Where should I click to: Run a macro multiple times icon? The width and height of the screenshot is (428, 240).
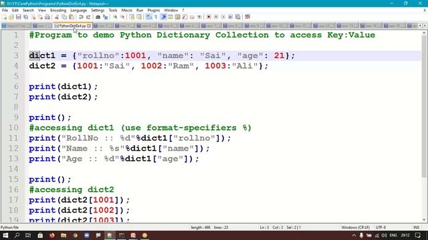pos(230,17)
